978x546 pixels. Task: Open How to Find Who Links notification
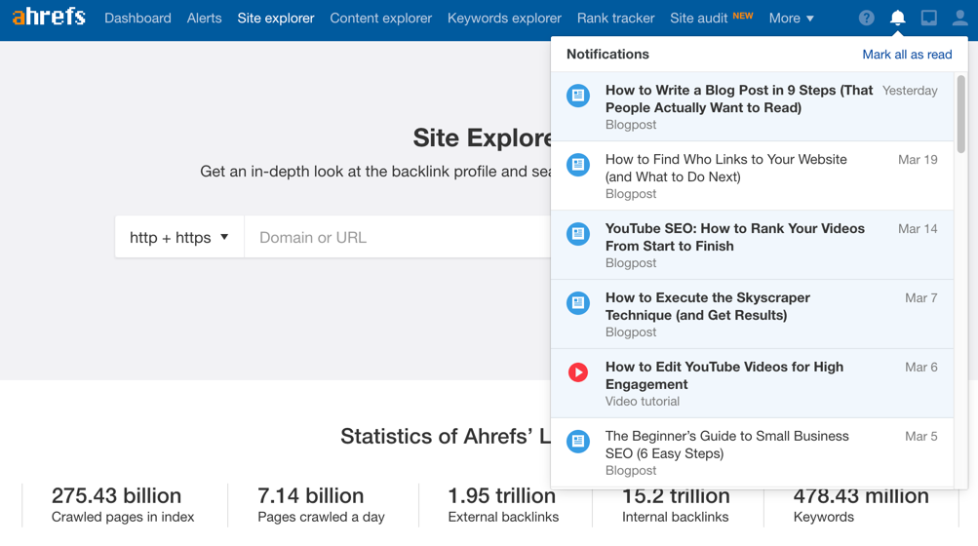pyautogui.click(x=725, y=168)
